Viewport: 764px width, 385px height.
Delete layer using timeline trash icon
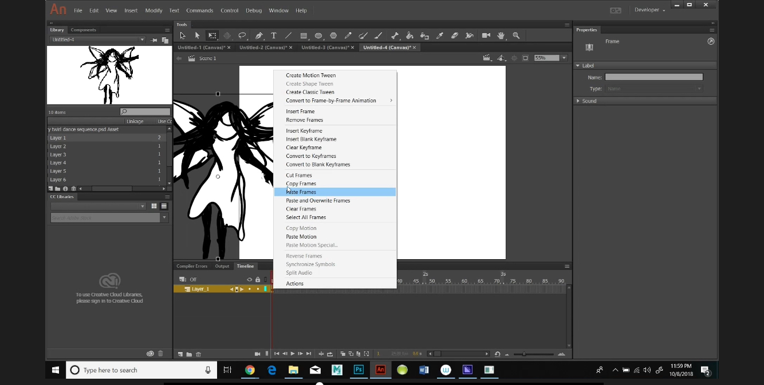(x=198, y=354)
